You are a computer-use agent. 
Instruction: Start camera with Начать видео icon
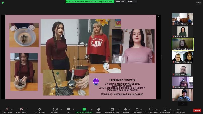[21, 109]
